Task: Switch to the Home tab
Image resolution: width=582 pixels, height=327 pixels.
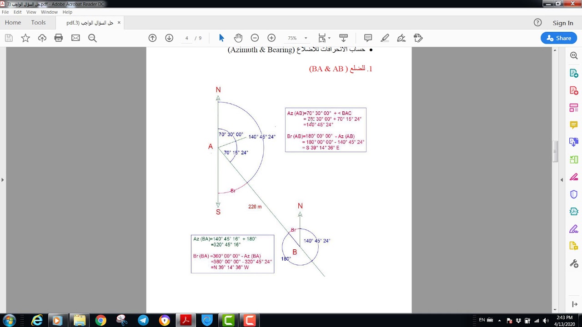Action: (13, 23)
